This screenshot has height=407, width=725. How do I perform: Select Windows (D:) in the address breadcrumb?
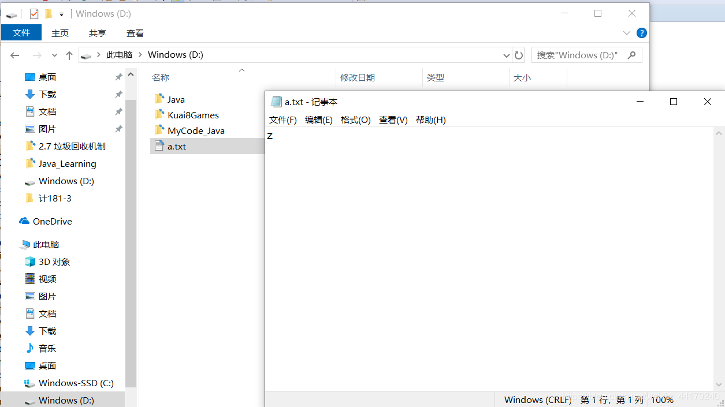[176, 55]
